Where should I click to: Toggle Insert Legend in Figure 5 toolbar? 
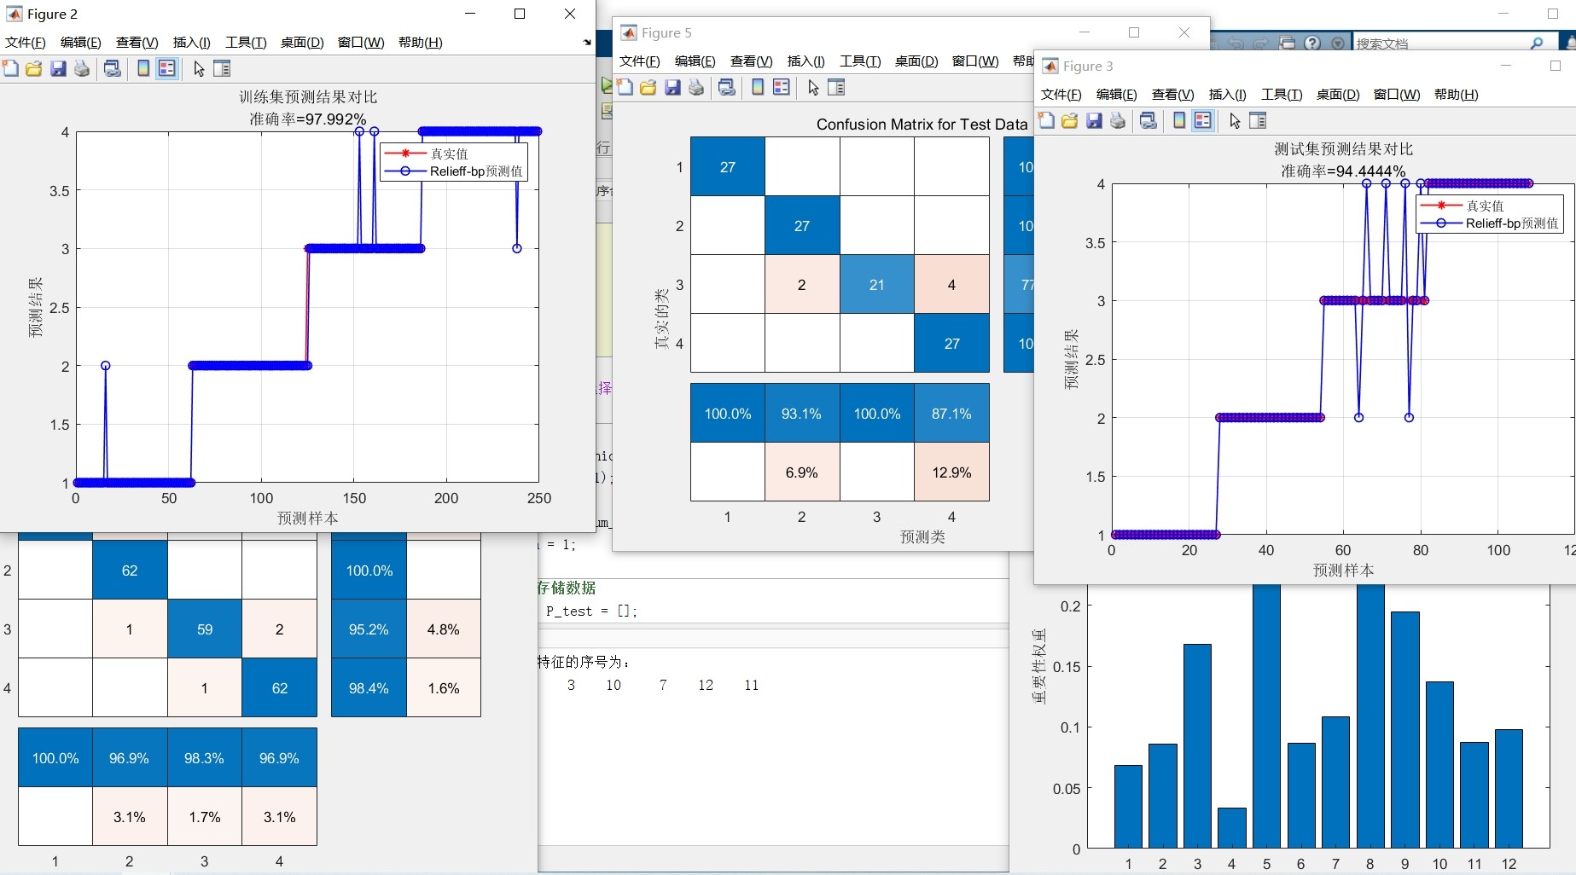(x=782, y=88)
